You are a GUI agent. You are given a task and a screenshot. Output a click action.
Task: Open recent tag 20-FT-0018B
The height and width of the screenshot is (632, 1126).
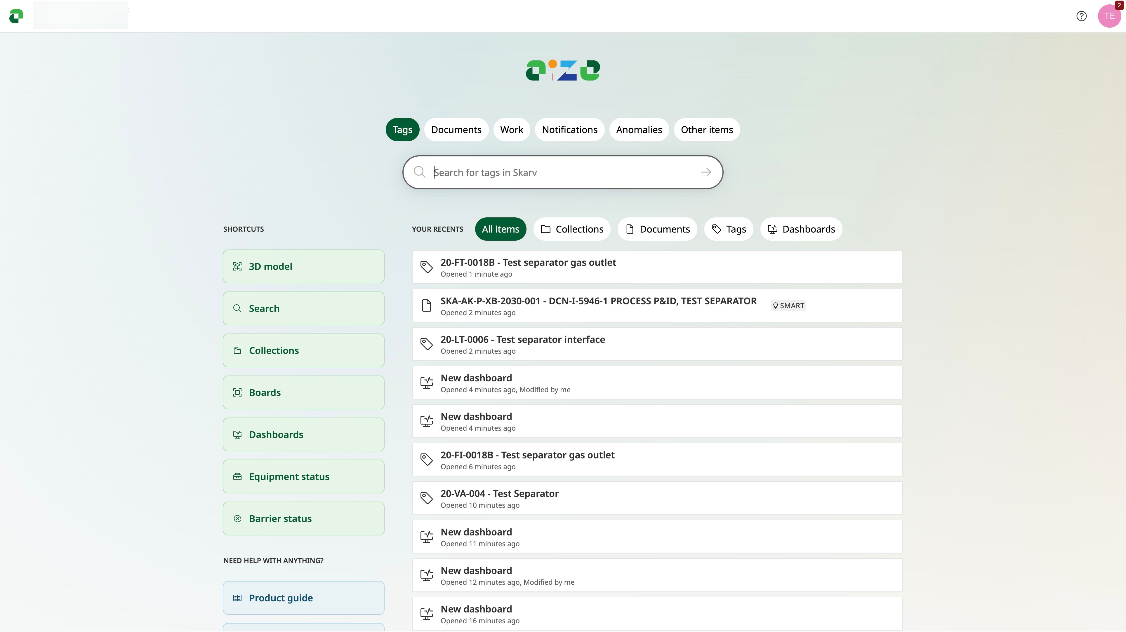(528, 263)
